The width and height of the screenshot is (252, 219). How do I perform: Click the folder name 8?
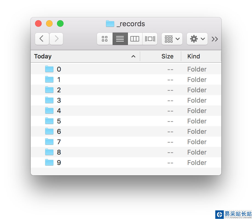(x=59, y=152)
